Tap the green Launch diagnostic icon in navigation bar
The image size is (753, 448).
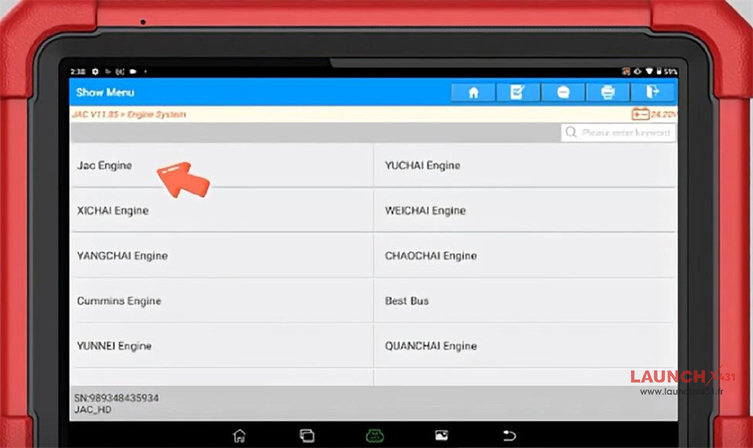coord(374,434)
